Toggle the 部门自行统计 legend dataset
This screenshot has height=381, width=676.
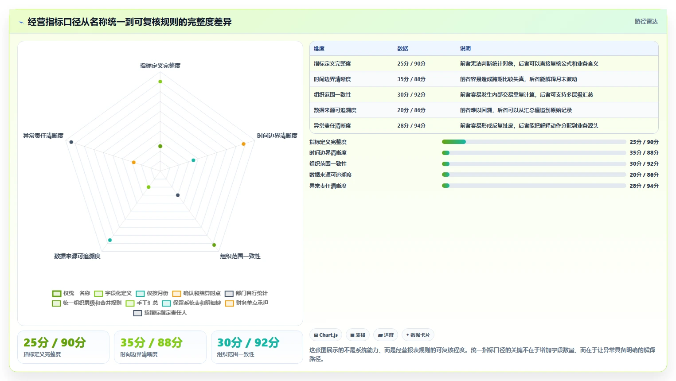tap(246, 293)
